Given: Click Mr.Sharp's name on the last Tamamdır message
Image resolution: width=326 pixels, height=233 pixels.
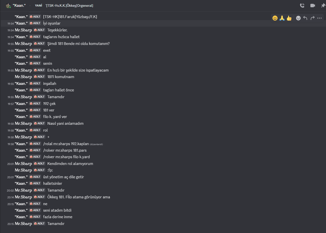Looking at the screenshot, I should [x=23, y=224].
